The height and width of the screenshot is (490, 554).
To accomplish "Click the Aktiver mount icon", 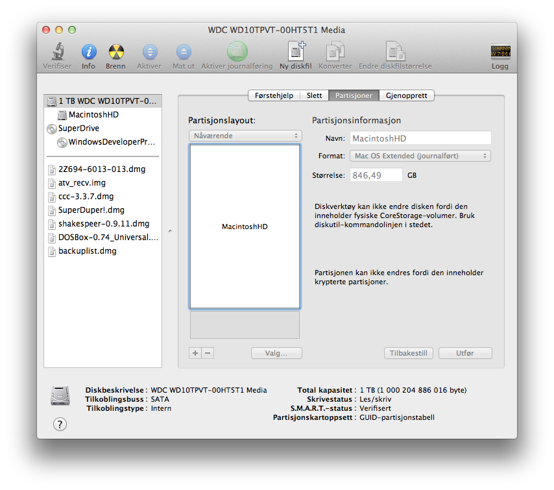I will 150,52.
